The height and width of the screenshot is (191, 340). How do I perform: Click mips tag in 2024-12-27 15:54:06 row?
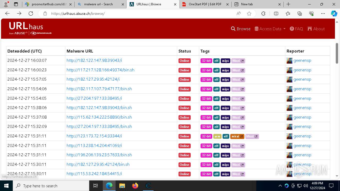click(226, 89)
